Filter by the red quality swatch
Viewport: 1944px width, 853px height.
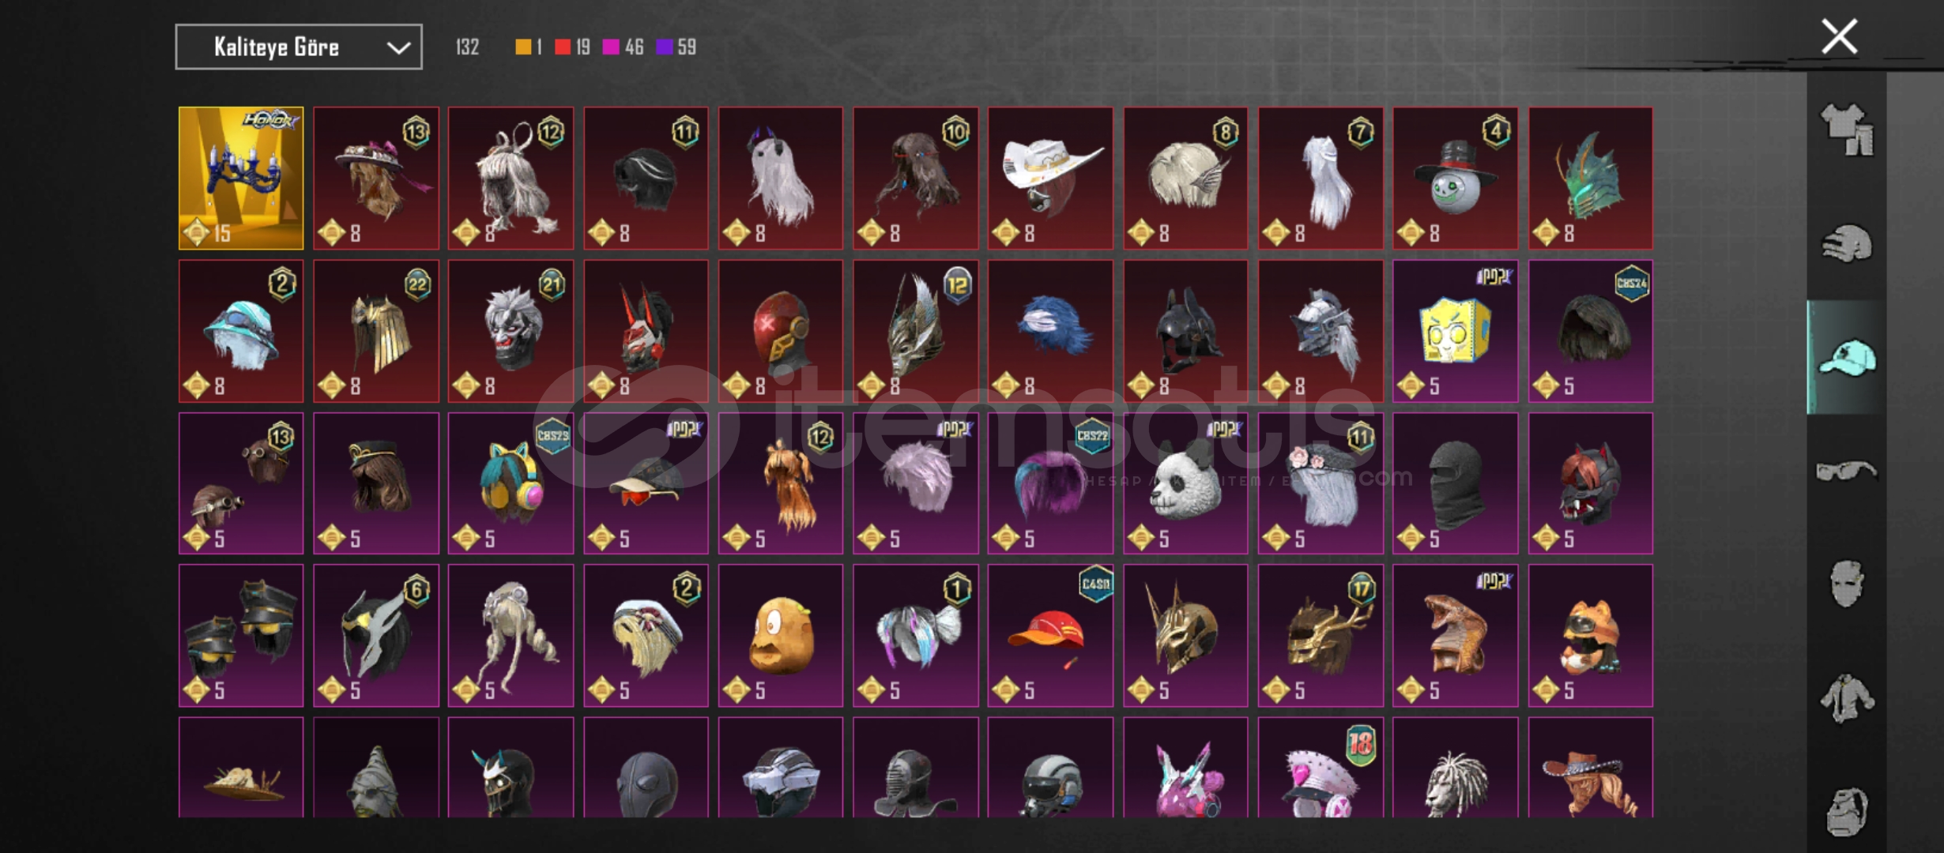click(563, 47)
